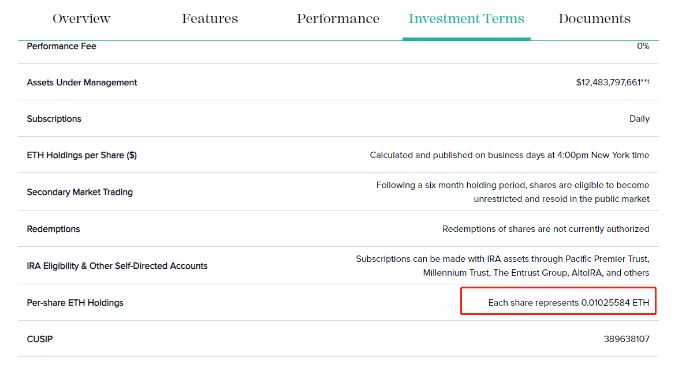Viewport: 697px width, 372px height.
Task: Click the footnote marker after the AUM figure
Action: pyautogui.click(x=645, y=81)
